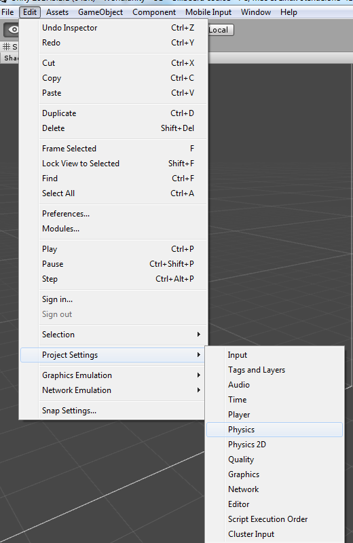
Task: Open Cluster Input settings
Action: coord(274,534)
